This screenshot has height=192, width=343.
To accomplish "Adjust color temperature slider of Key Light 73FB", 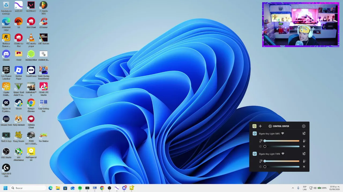I will [x=282, y=161].
